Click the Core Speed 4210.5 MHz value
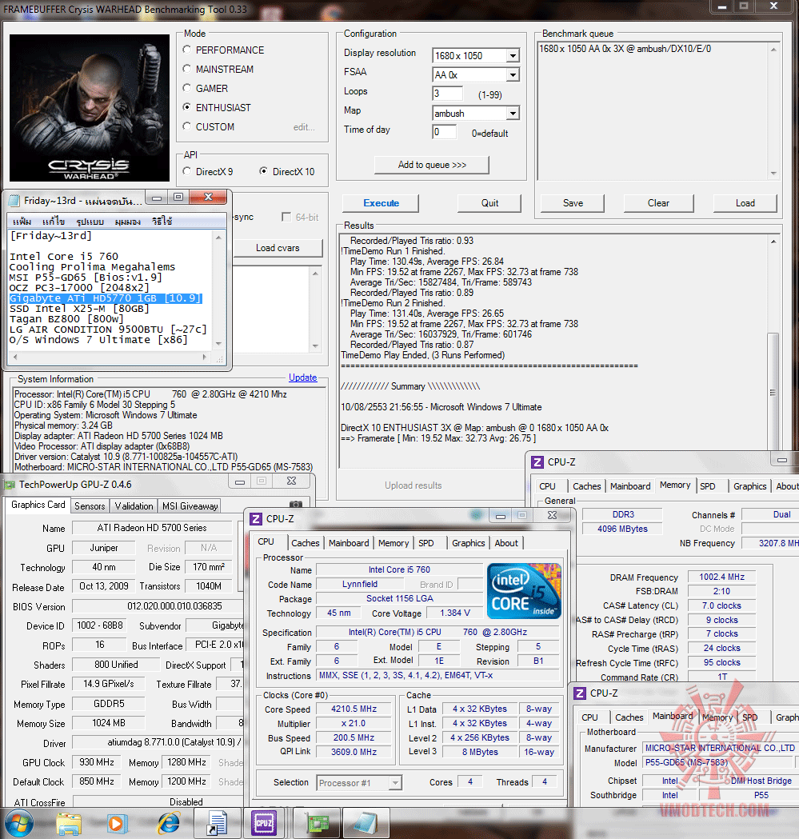The image size is (799, 839). coord(354,709)
